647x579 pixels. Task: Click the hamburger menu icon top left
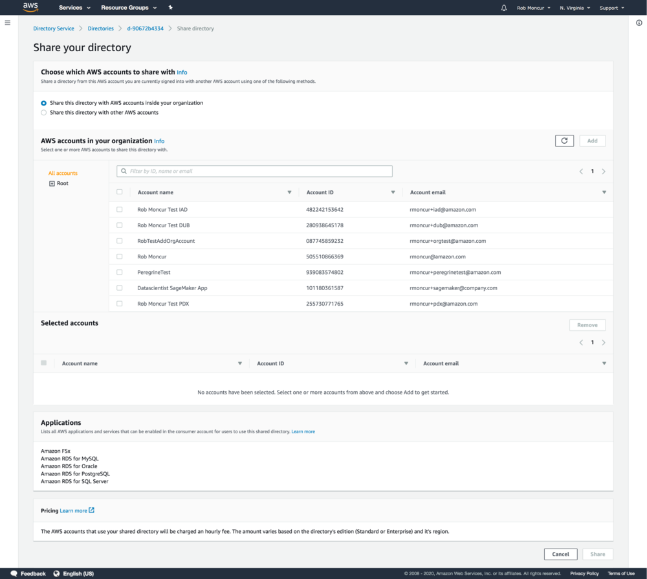pos(7,23)
